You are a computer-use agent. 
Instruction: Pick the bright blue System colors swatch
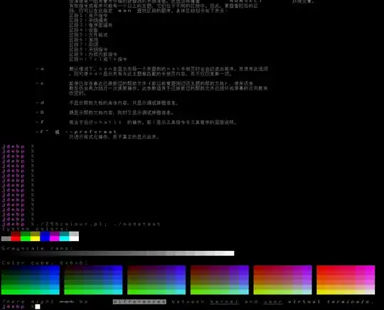45,238
